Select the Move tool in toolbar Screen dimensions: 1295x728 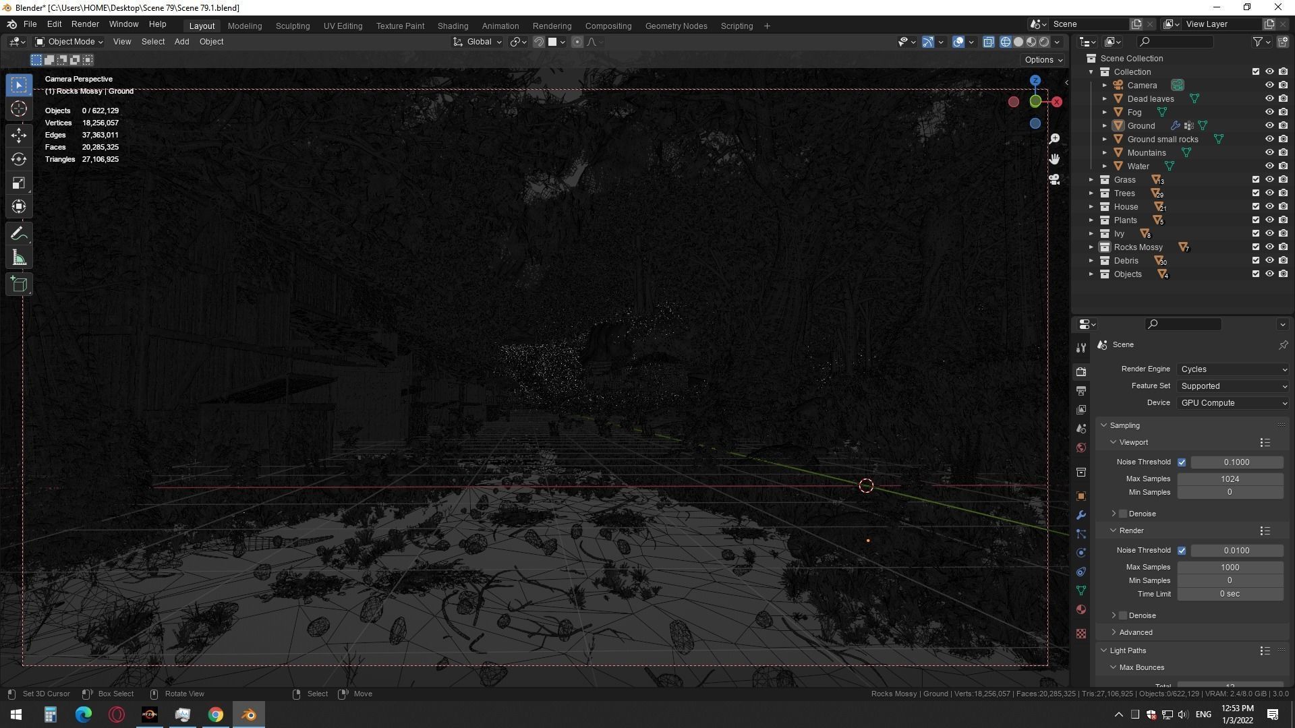point(19,135)
